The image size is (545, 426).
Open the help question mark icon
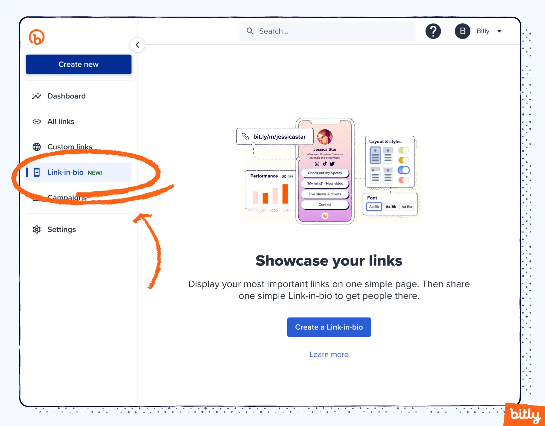[x=433, y=31]
